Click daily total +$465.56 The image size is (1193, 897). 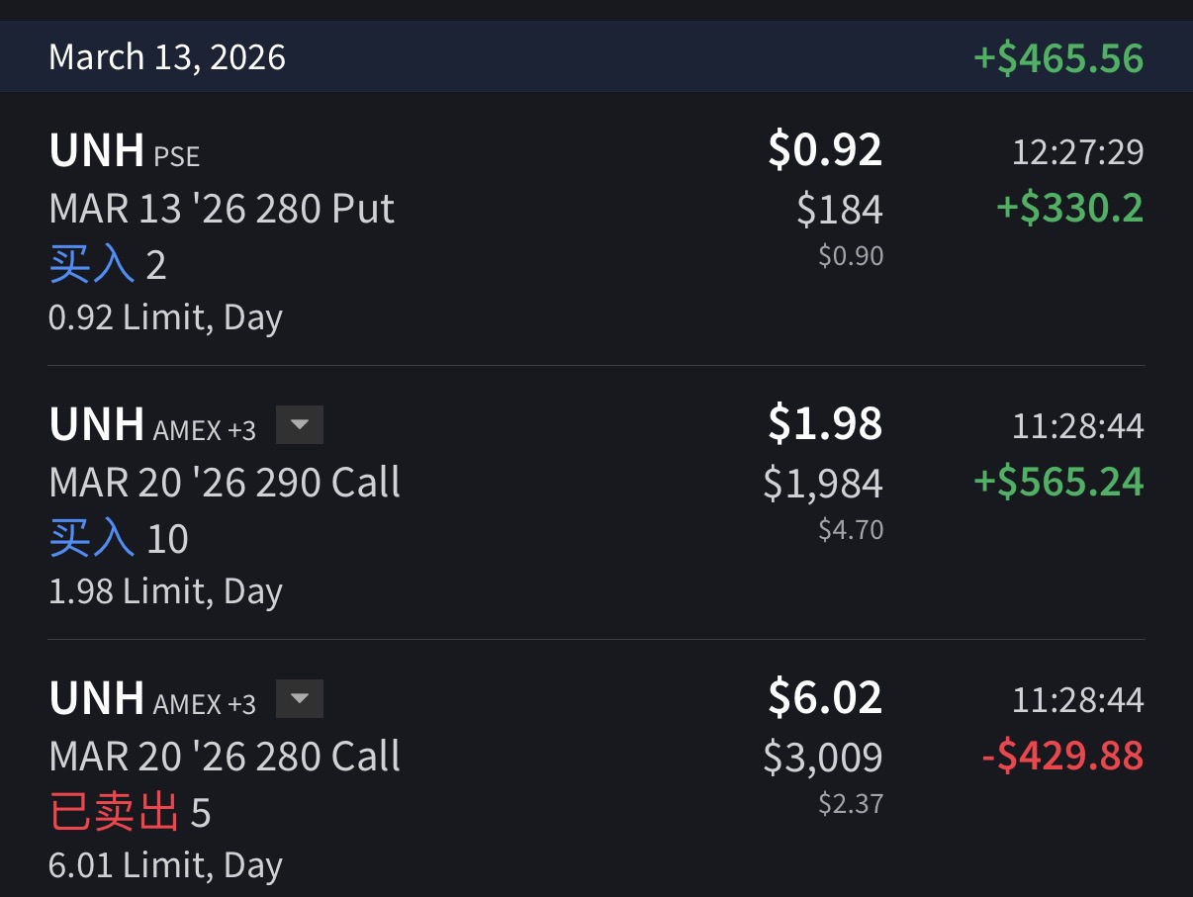pos(1058,57)
